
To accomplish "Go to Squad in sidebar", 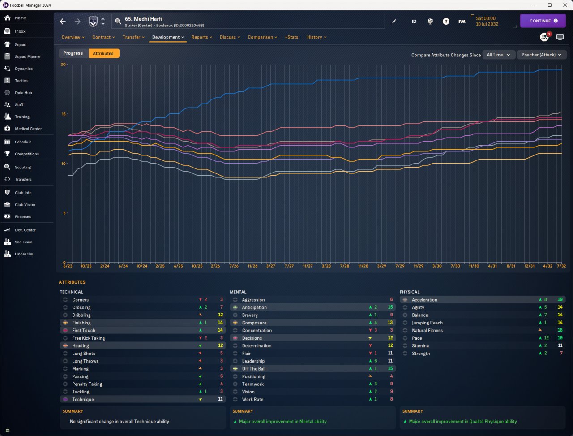I will click(x=20, y=45).
